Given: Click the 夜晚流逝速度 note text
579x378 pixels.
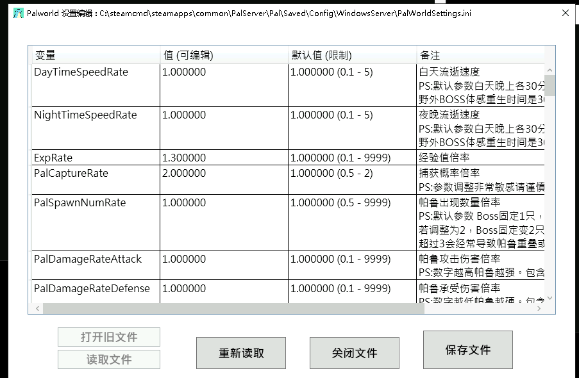Looking at the screenshot, I should [449, 115].
